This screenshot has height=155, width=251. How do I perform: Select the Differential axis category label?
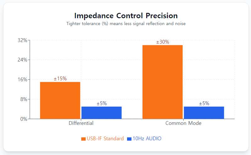(x=81, y=123)
